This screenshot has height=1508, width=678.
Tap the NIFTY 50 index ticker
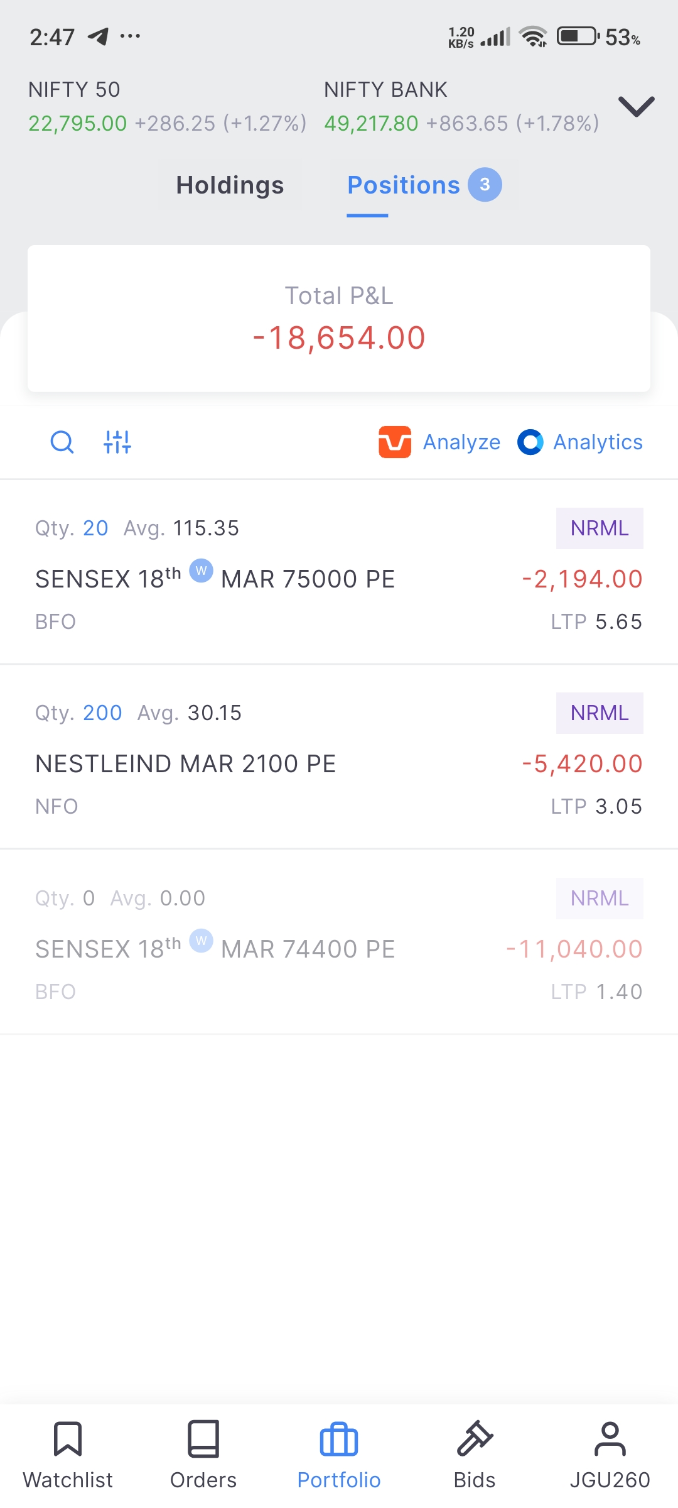[x=168, y=107]
